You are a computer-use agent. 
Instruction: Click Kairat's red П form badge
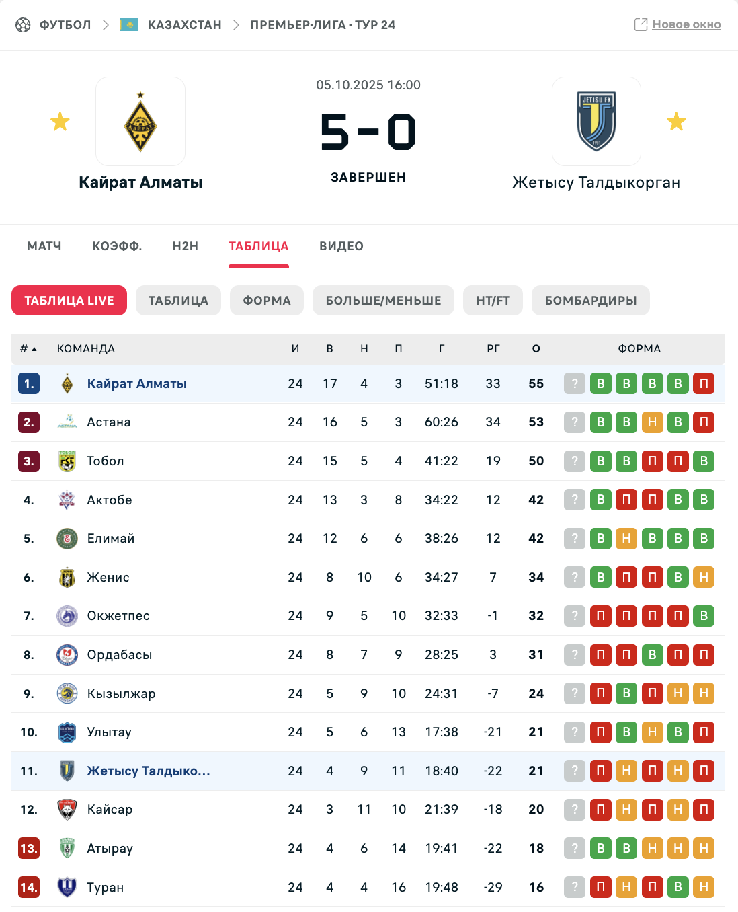(704, 383)
